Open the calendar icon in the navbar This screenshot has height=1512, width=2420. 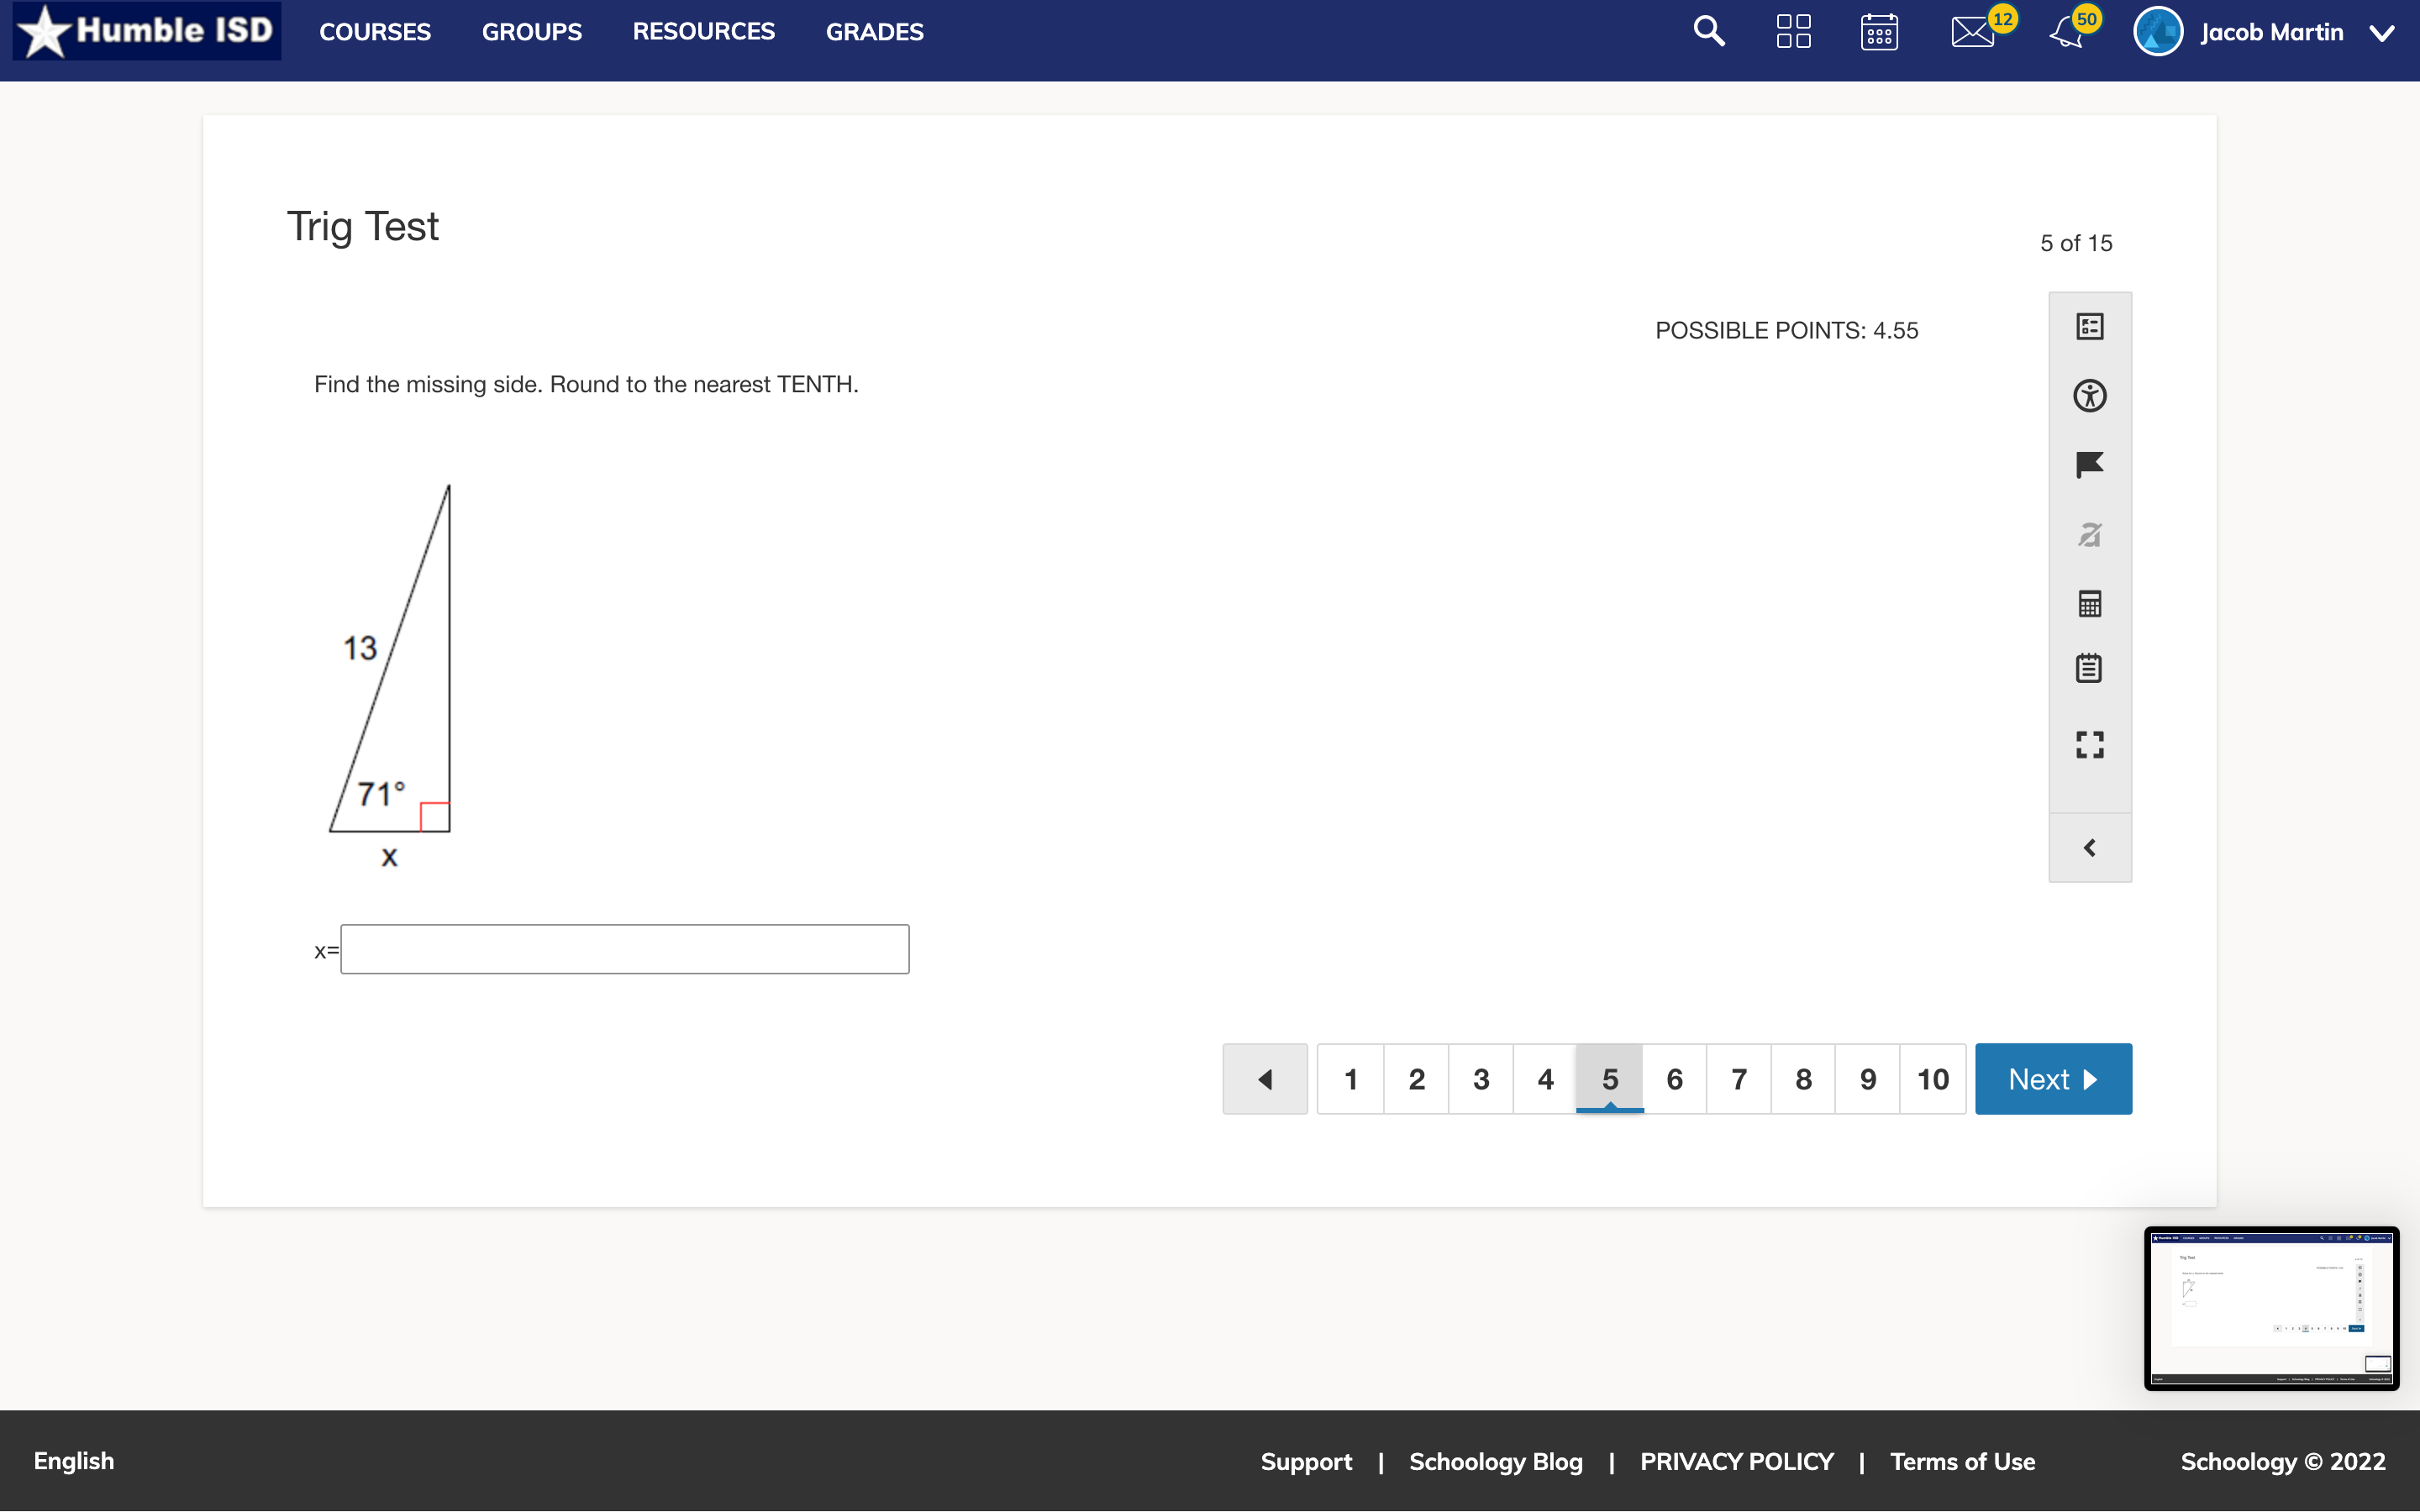pos(1880,31)
